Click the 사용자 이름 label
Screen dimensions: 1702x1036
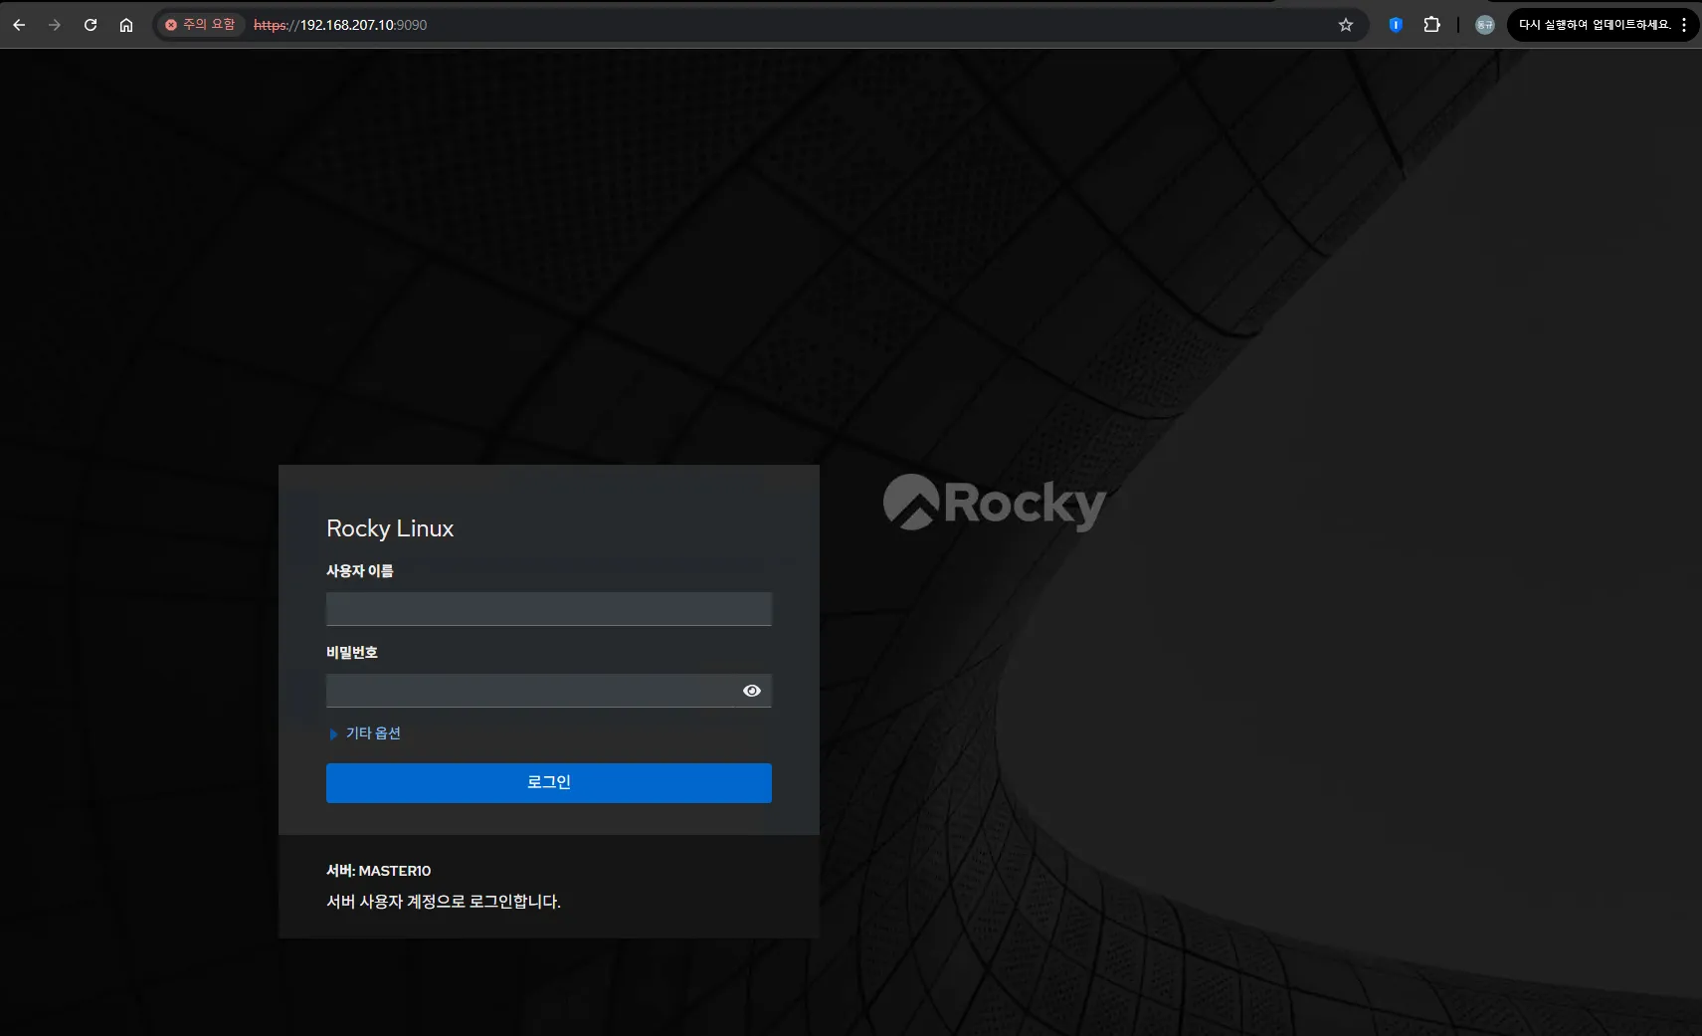pyautogui.click(x=360, y=571)
